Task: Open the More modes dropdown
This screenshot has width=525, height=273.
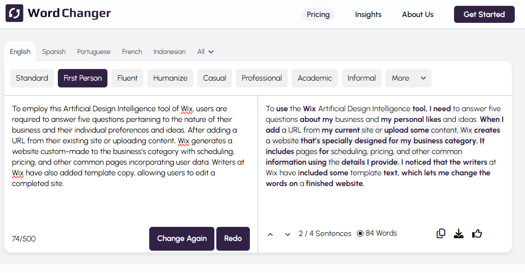Action: point(408,78)
